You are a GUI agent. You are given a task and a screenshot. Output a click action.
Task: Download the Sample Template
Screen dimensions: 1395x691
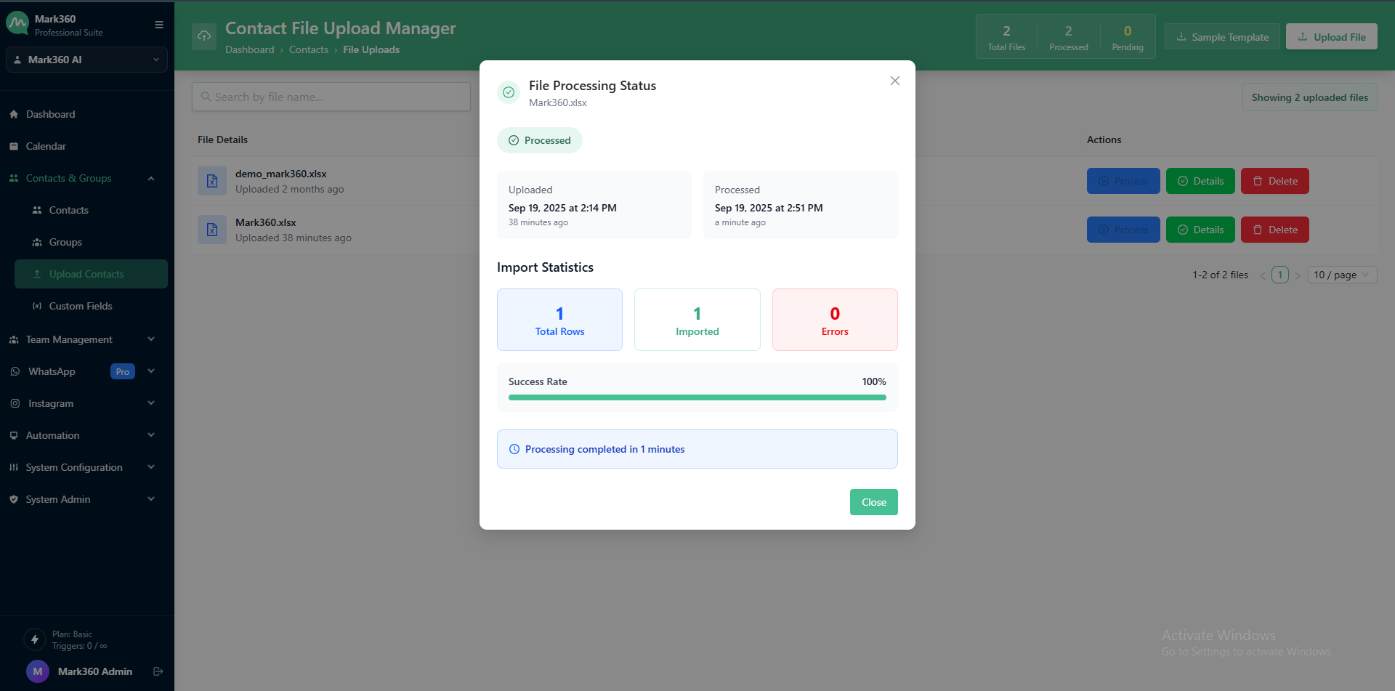(1221, 36)
